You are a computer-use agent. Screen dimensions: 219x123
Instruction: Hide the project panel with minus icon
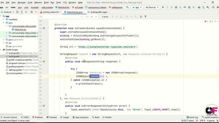(x=36, y=12)
